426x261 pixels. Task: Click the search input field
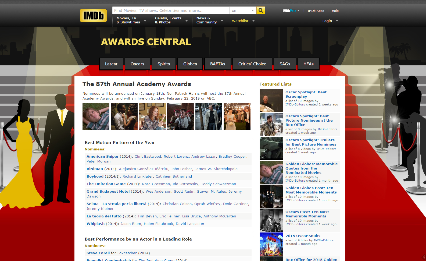[170, 10]
